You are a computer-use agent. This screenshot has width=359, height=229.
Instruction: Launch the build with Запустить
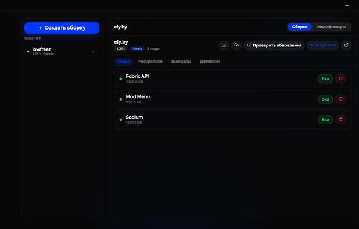point(323,45)
